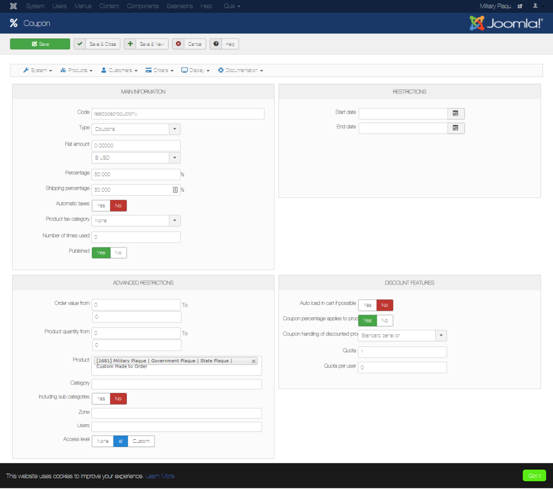Click the red Cancel button
Image resolution: width=553 pixels, height=489 pixels.
coord(189,44)
